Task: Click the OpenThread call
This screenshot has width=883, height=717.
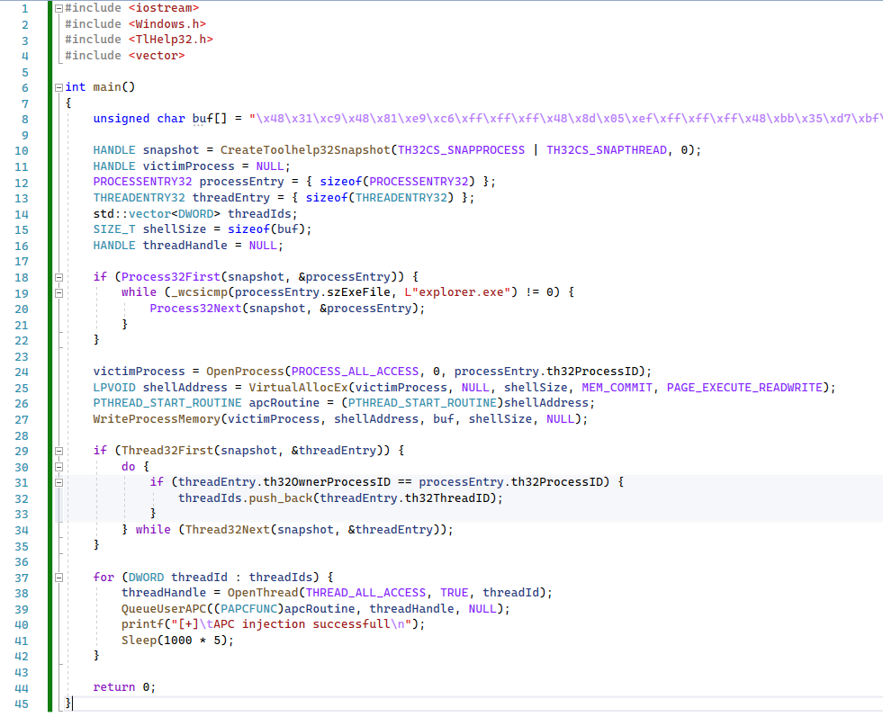Action: tap(263, 593)
